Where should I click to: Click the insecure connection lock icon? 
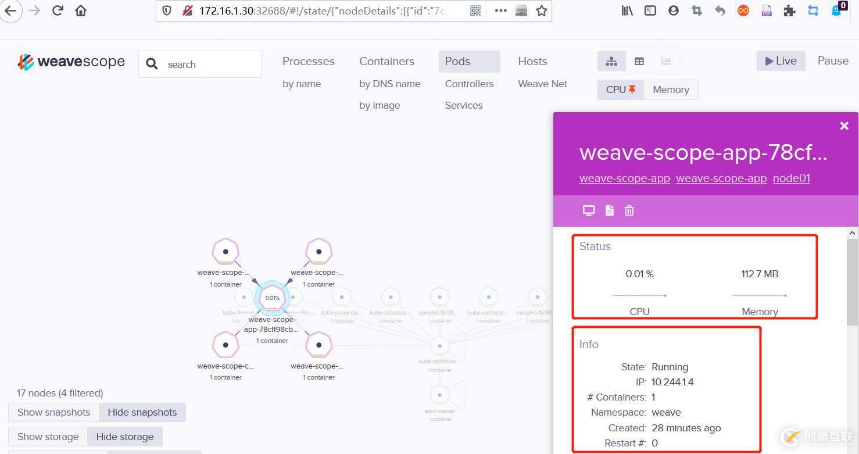(x=187, y=10)
